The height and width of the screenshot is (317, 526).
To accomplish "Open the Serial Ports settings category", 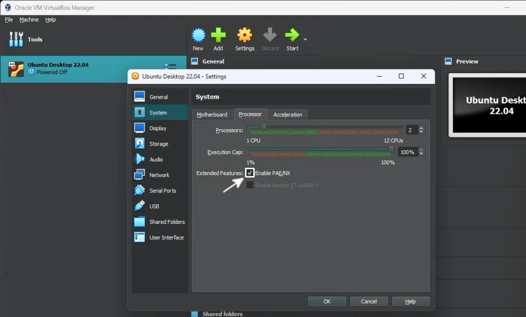I will (160, 190).
